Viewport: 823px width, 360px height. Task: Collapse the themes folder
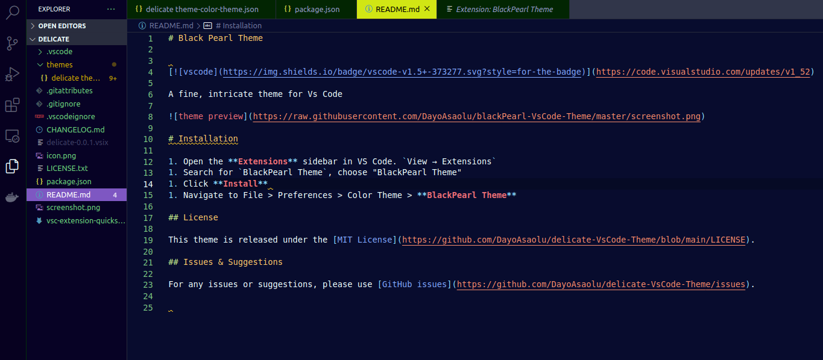click(x=77, y=64)
